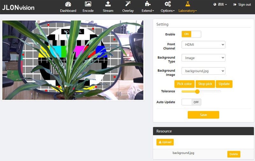Image resolution: width=255 pixels, height=161 pixels.
Task: Open the Dashboard page
Action: (68, 7)
